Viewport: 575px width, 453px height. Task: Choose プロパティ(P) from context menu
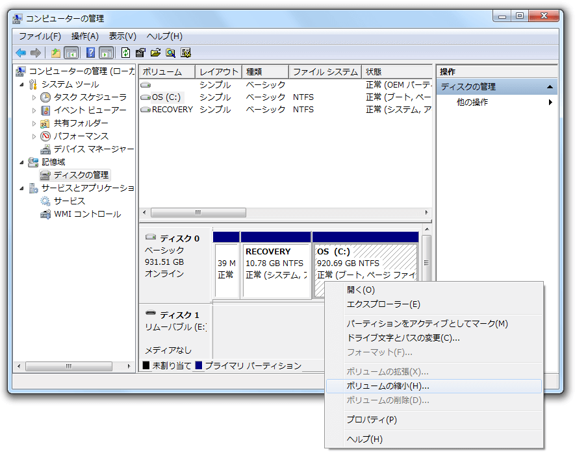coord(433,420)
